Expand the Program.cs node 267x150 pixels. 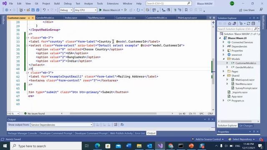(x=224, y=100)
